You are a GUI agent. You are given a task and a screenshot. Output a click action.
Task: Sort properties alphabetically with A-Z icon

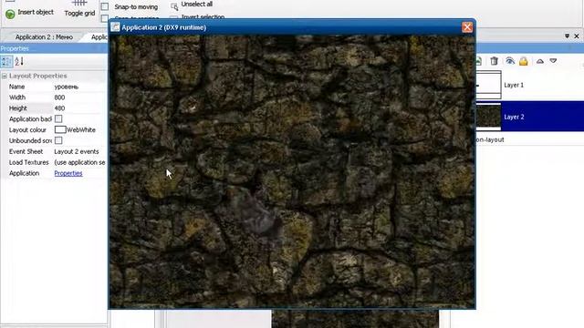pyautogui.click(x=19, y=61)
